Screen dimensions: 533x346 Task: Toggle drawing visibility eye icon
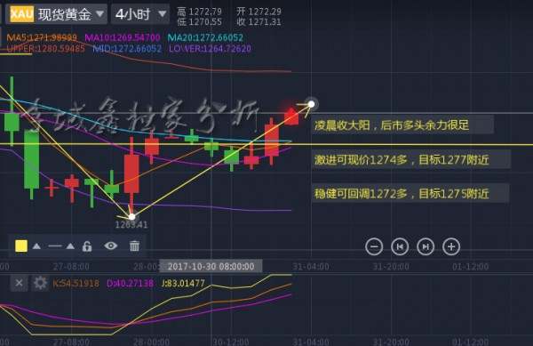point(110,245)
